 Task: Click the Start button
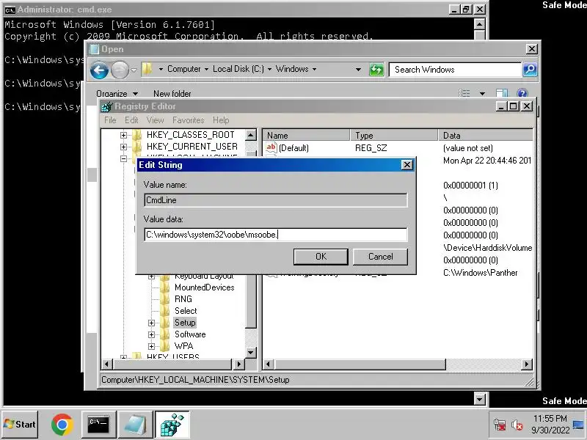(x=20, y=425)
